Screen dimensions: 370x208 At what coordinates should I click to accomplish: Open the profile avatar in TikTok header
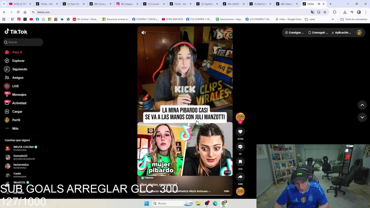coord(359,33)
